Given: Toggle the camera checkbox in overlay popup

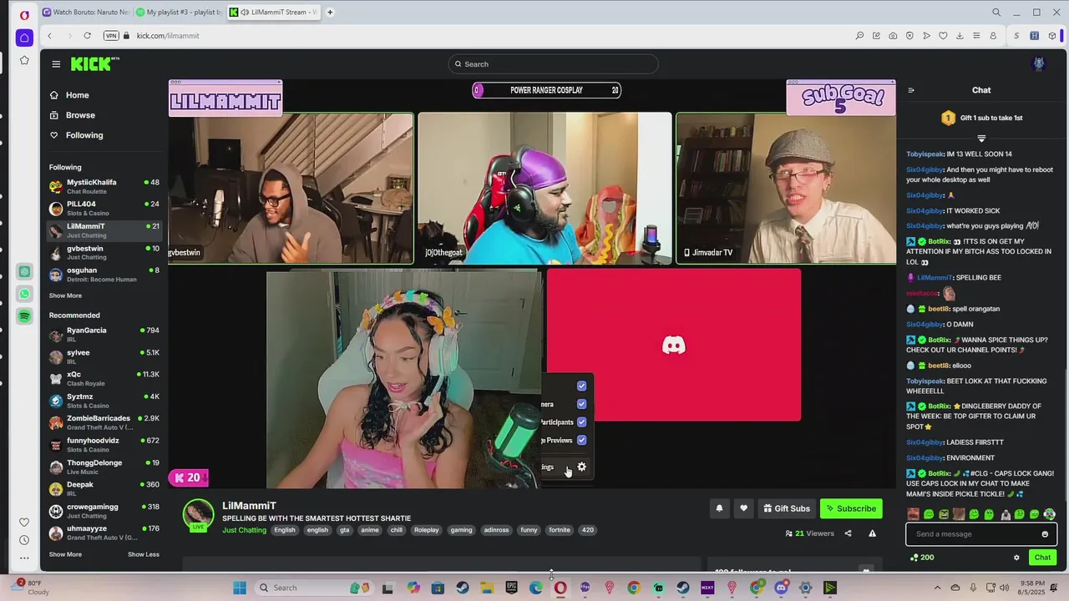Looking at the screenshot, I should 581,404.
